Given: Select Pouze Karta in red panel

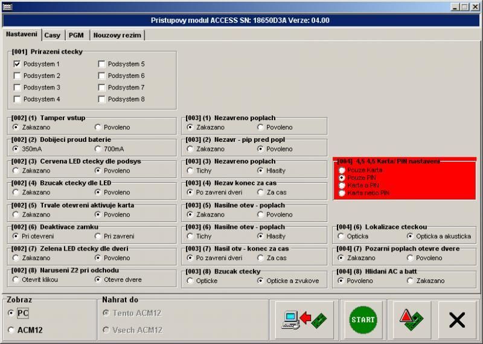Looking at the screenshot, I should tap(342, 170).
